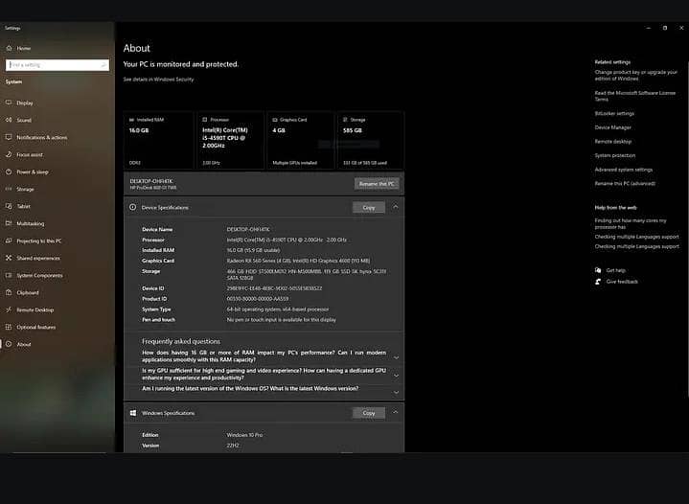
Task: Click the Notifications & actions icon
Action: (9, 137)
